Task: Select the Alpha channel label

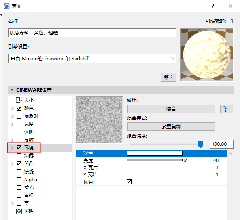Action: click(x=30, y=180)
